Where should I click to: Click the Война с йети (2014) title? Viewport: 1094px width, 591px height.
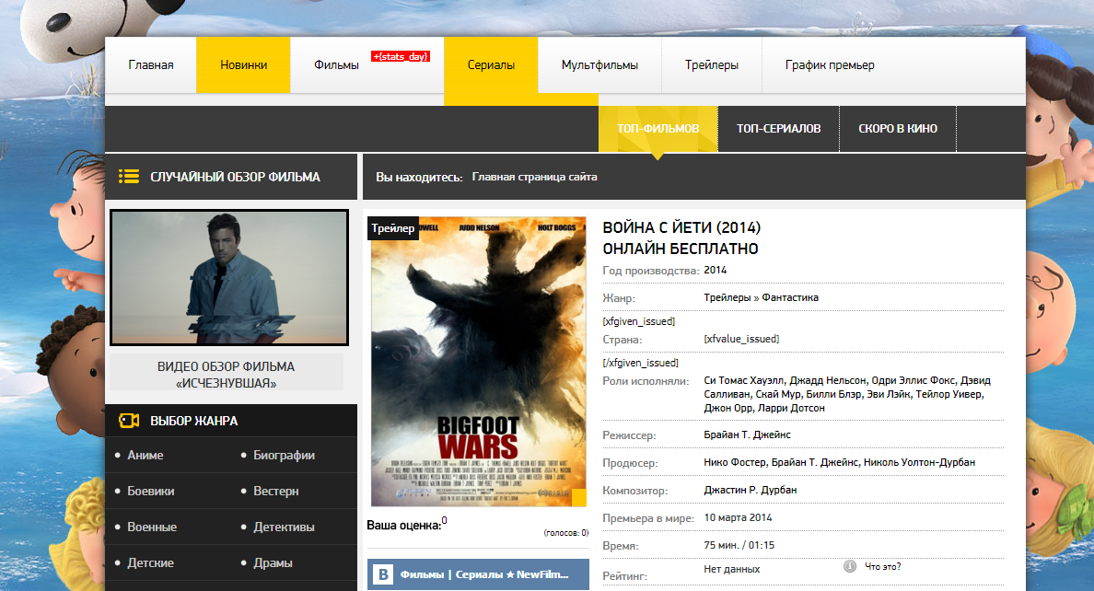(681, 227)
